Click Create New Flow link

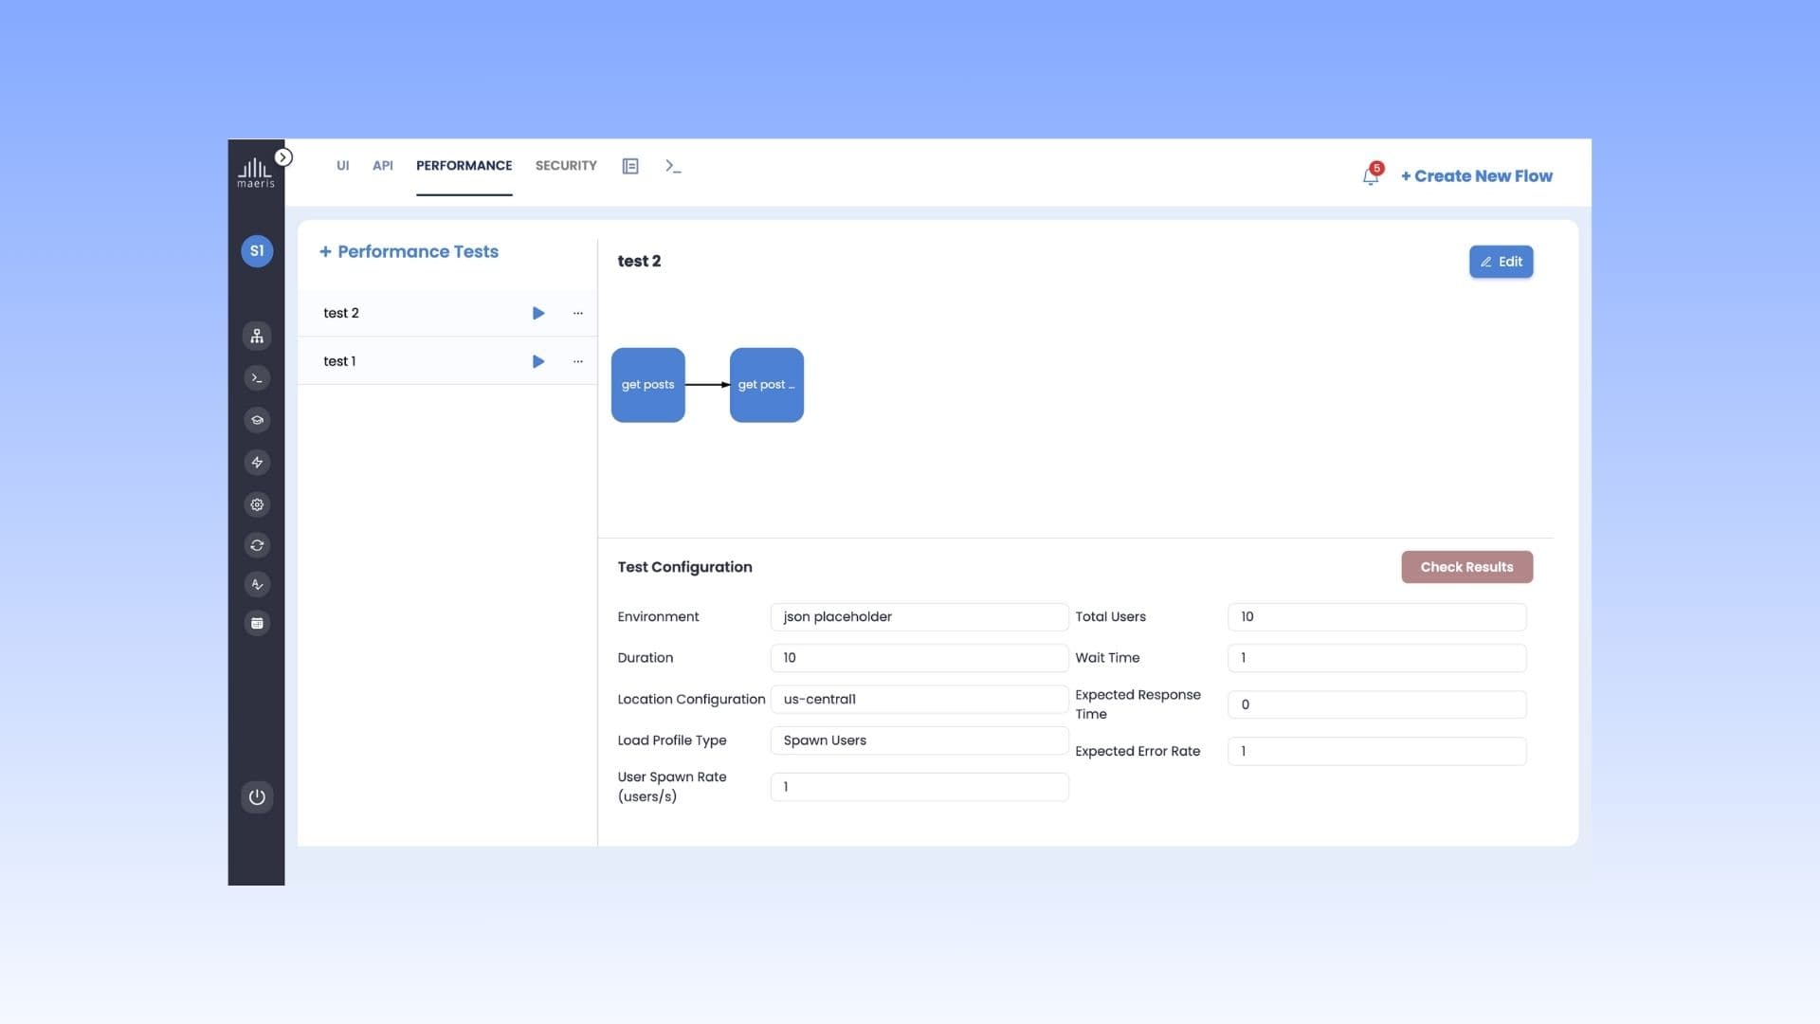tap(1477, 176)
